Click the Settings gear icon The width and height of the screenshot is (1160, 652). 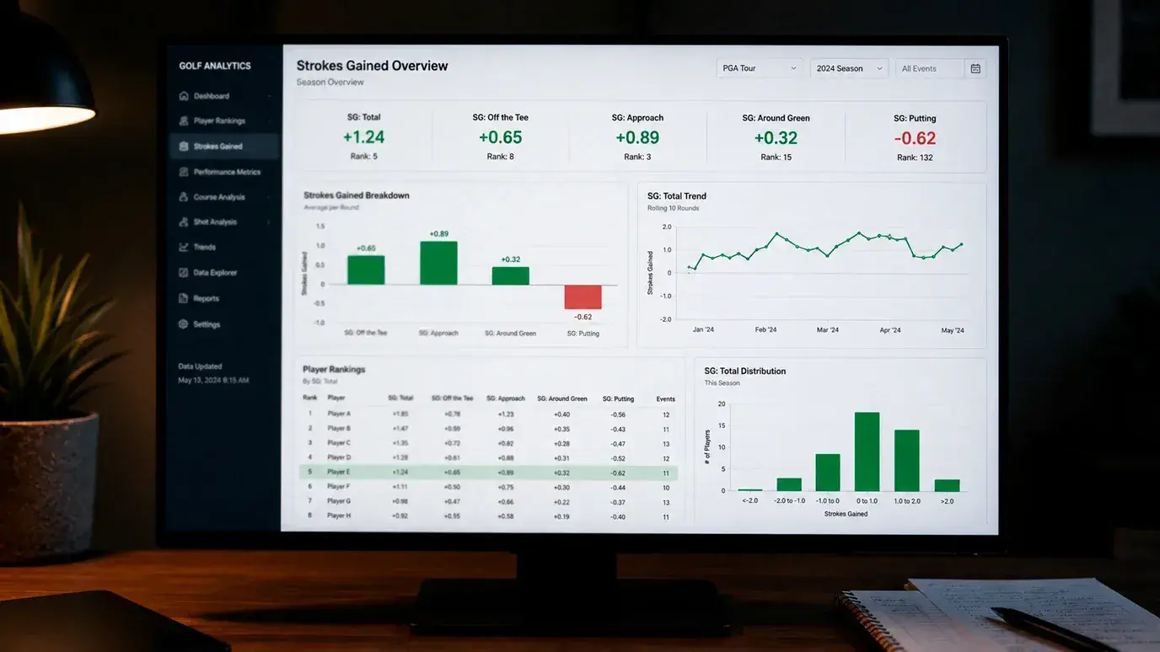click(x=184, y=324)
